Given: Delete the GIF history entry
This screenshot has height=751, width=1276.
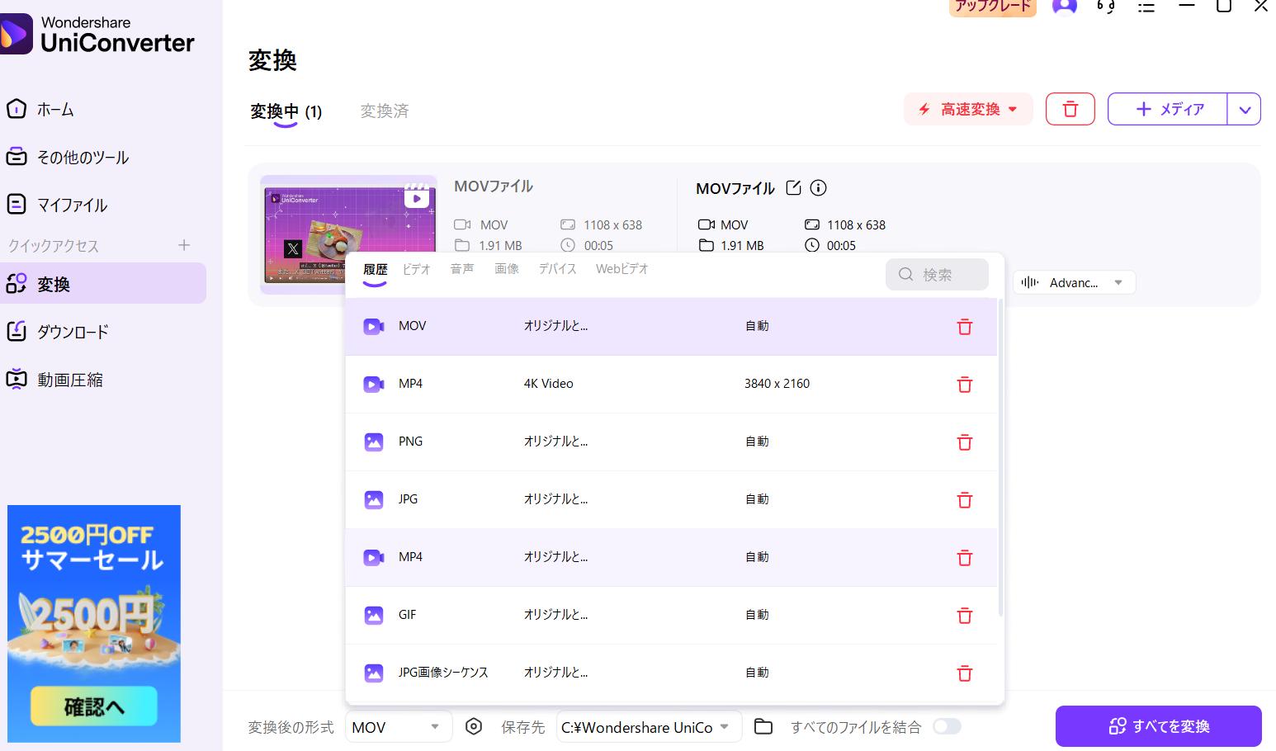Looking at the screenshot, I should 964,616.
